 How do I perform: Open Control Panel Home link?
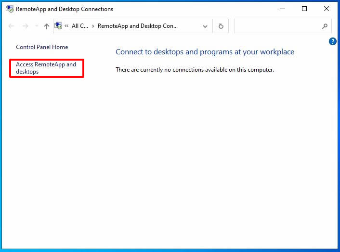coord(42,47)
